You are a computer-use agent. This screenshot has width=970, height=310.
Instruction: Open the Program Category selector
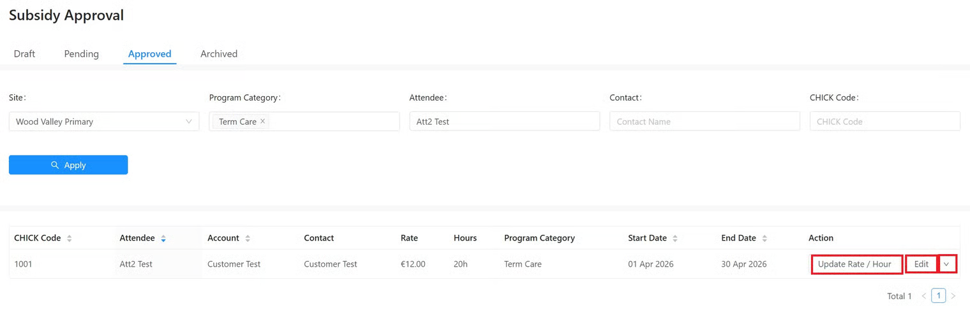[x=332, y=122]
